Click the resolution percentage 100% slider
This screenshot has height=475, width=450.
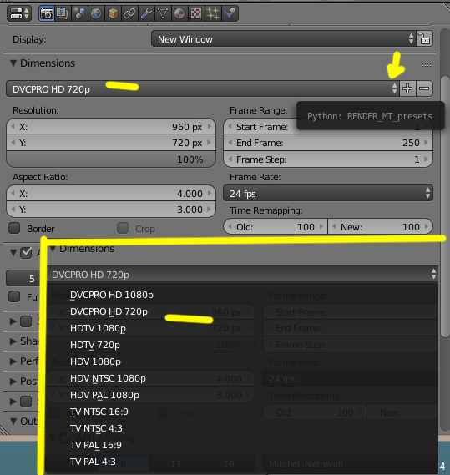point(111,159)
